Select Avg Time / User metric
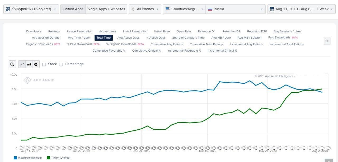This screenshot has height=162, width=338. pos(79,38)
